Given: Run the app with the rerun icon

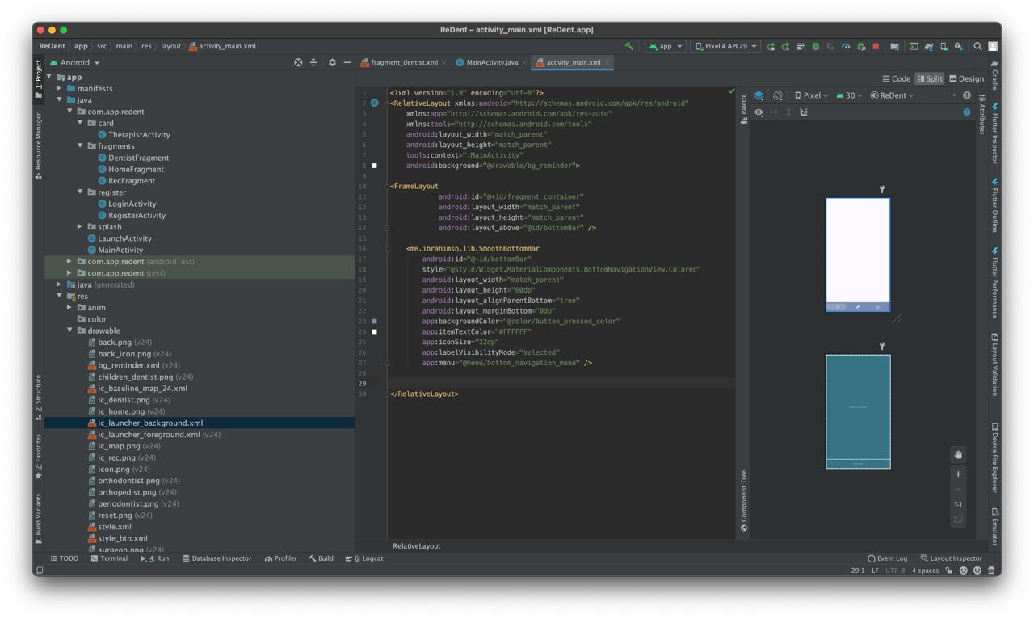Looking at the screenshot, I should pos(771,47).
